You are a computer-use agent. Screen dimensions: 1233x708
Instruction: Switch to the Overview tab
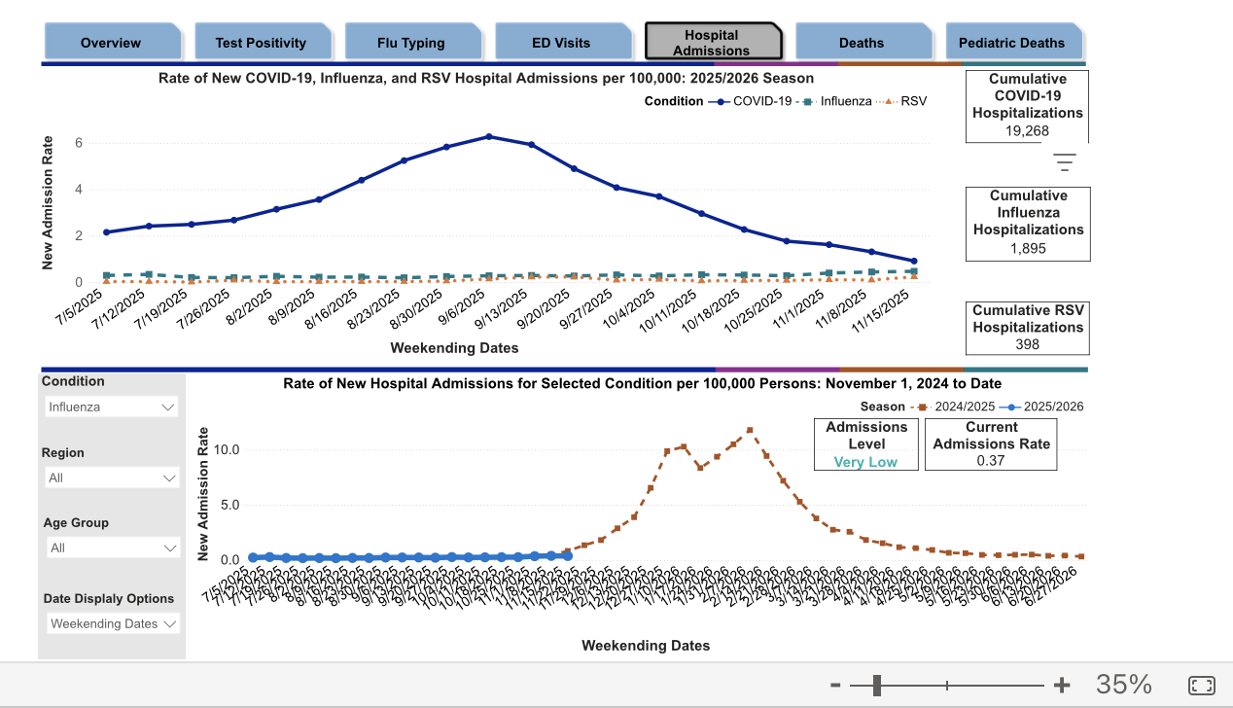tap(111, 43)
